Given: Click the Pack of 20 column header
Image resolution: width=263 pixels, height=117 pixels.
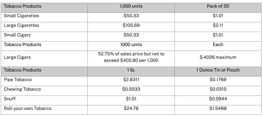Looking at the screenshot, I should pos(218,6).
